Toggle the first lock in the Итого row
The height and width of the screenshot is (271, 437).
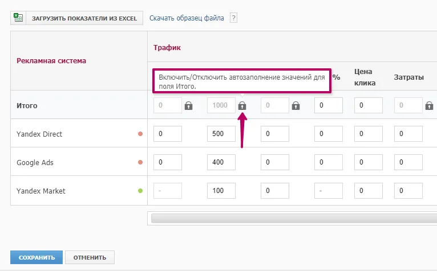(x=188, y=105)
